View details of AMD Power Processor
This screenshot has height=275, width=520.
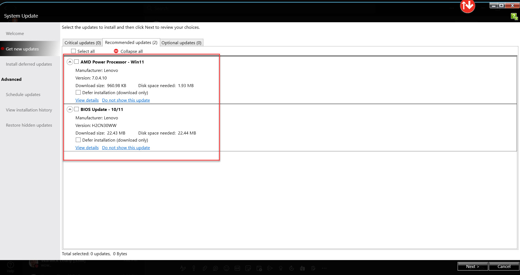87,100
